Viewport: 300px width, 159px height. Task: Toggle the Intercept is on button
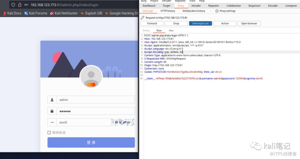200,23
